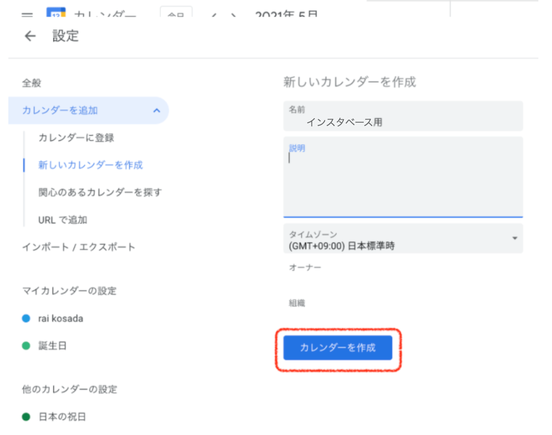The width and height of the screenshot is (552, 435).
Task: Focus the 説明 description text area
Action: 403,180
